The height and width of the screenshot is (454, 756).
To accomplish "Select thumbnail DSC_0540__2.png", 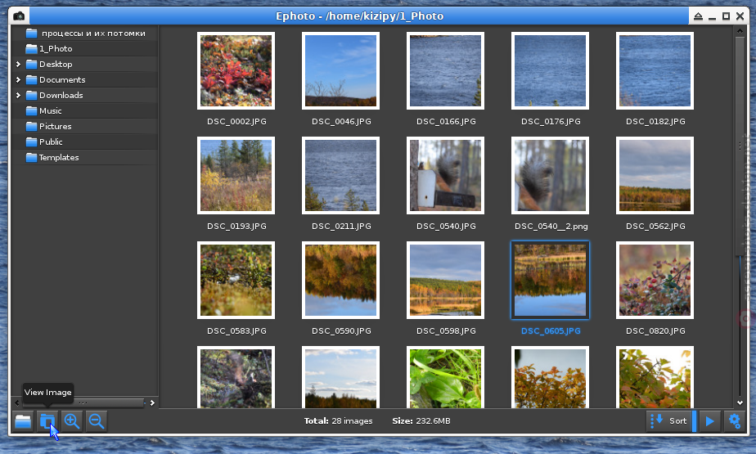I will click(550, 175).
